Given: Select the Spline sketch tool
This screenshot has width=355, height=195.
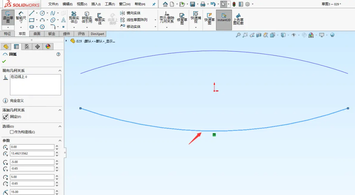Looking at the screenshot, I should coord(53,13).
